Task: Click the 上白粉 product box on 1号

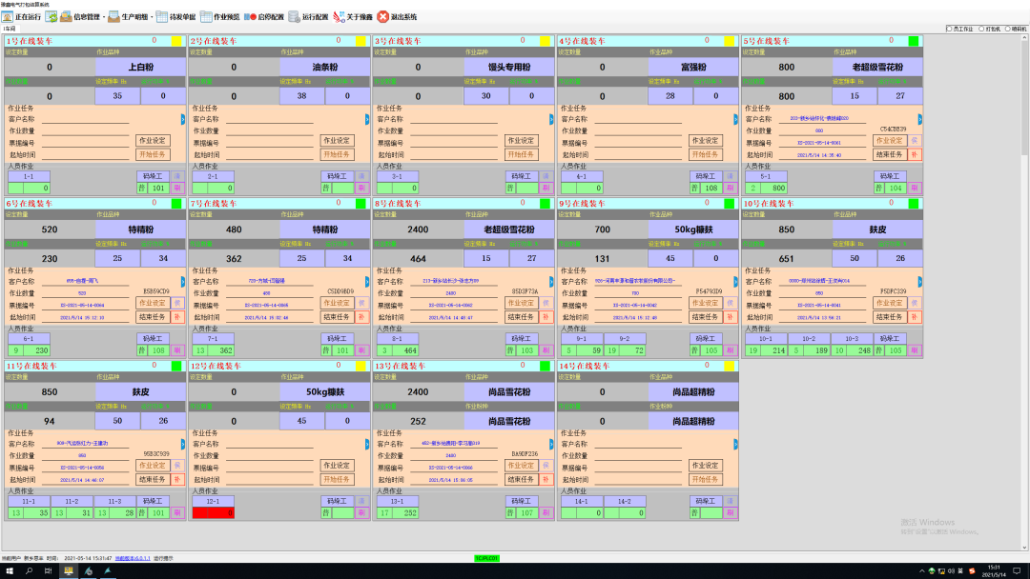Action: click(x=140, y=67)
